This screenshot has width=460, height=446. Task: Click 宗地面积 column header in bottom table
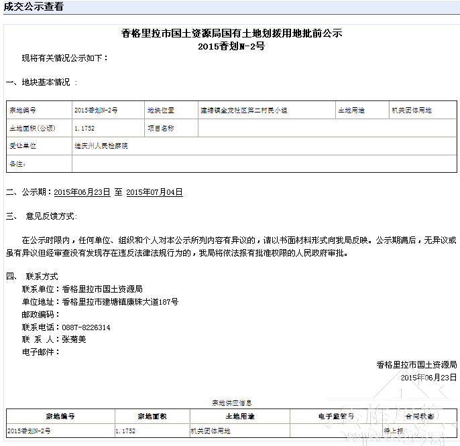click(152, 416)
